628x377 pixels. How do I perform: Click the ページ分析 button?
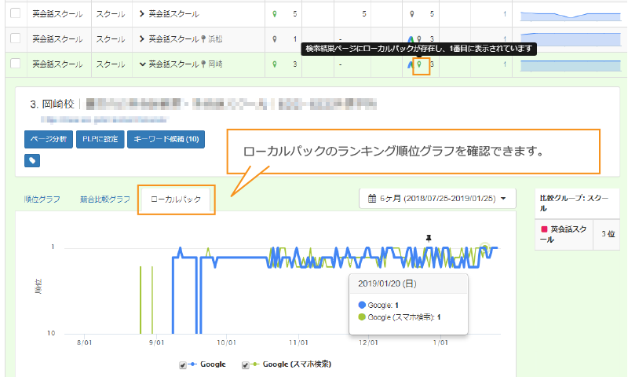tap(49, 139)
